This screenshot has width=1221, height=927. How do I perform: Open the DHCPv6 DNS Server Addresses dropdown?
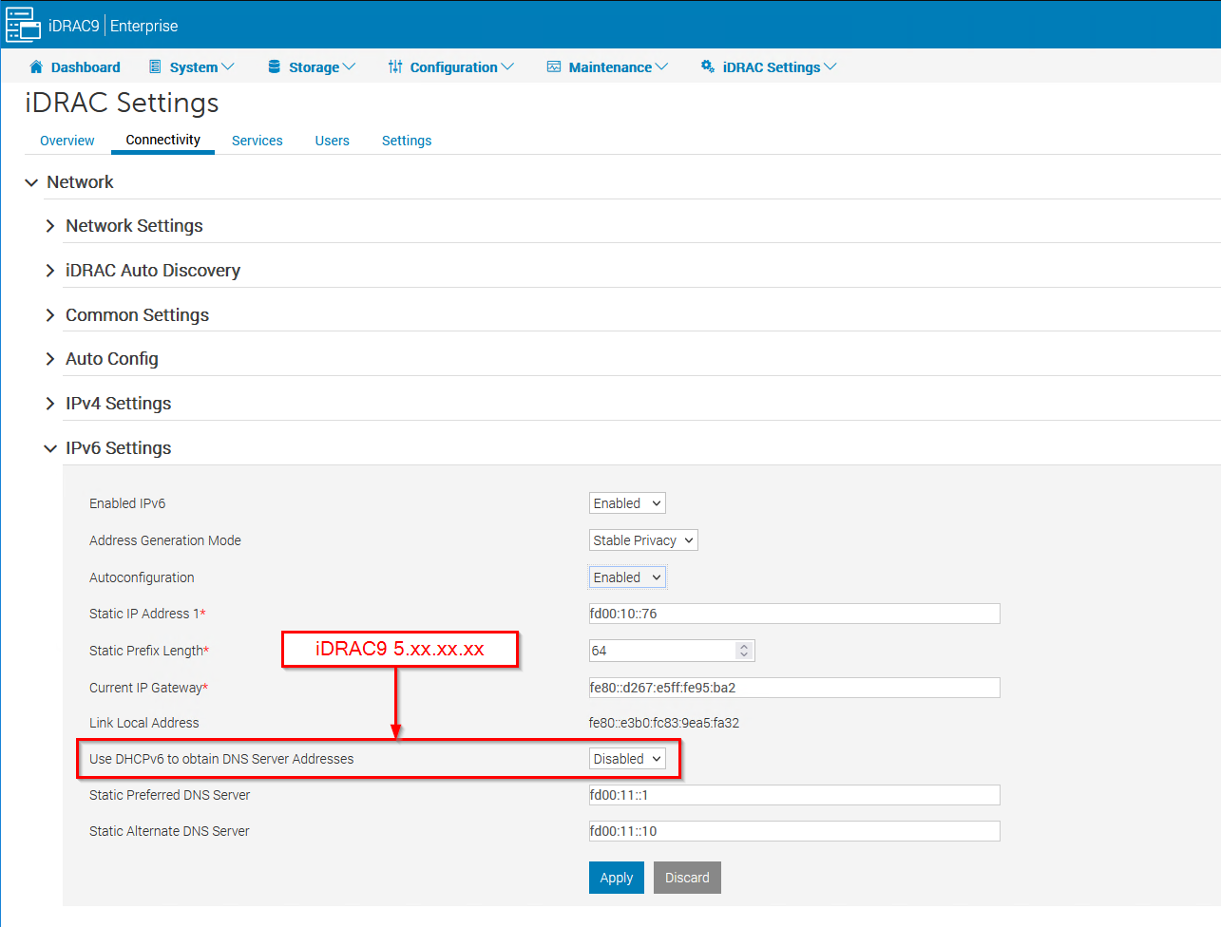(626, 758)
